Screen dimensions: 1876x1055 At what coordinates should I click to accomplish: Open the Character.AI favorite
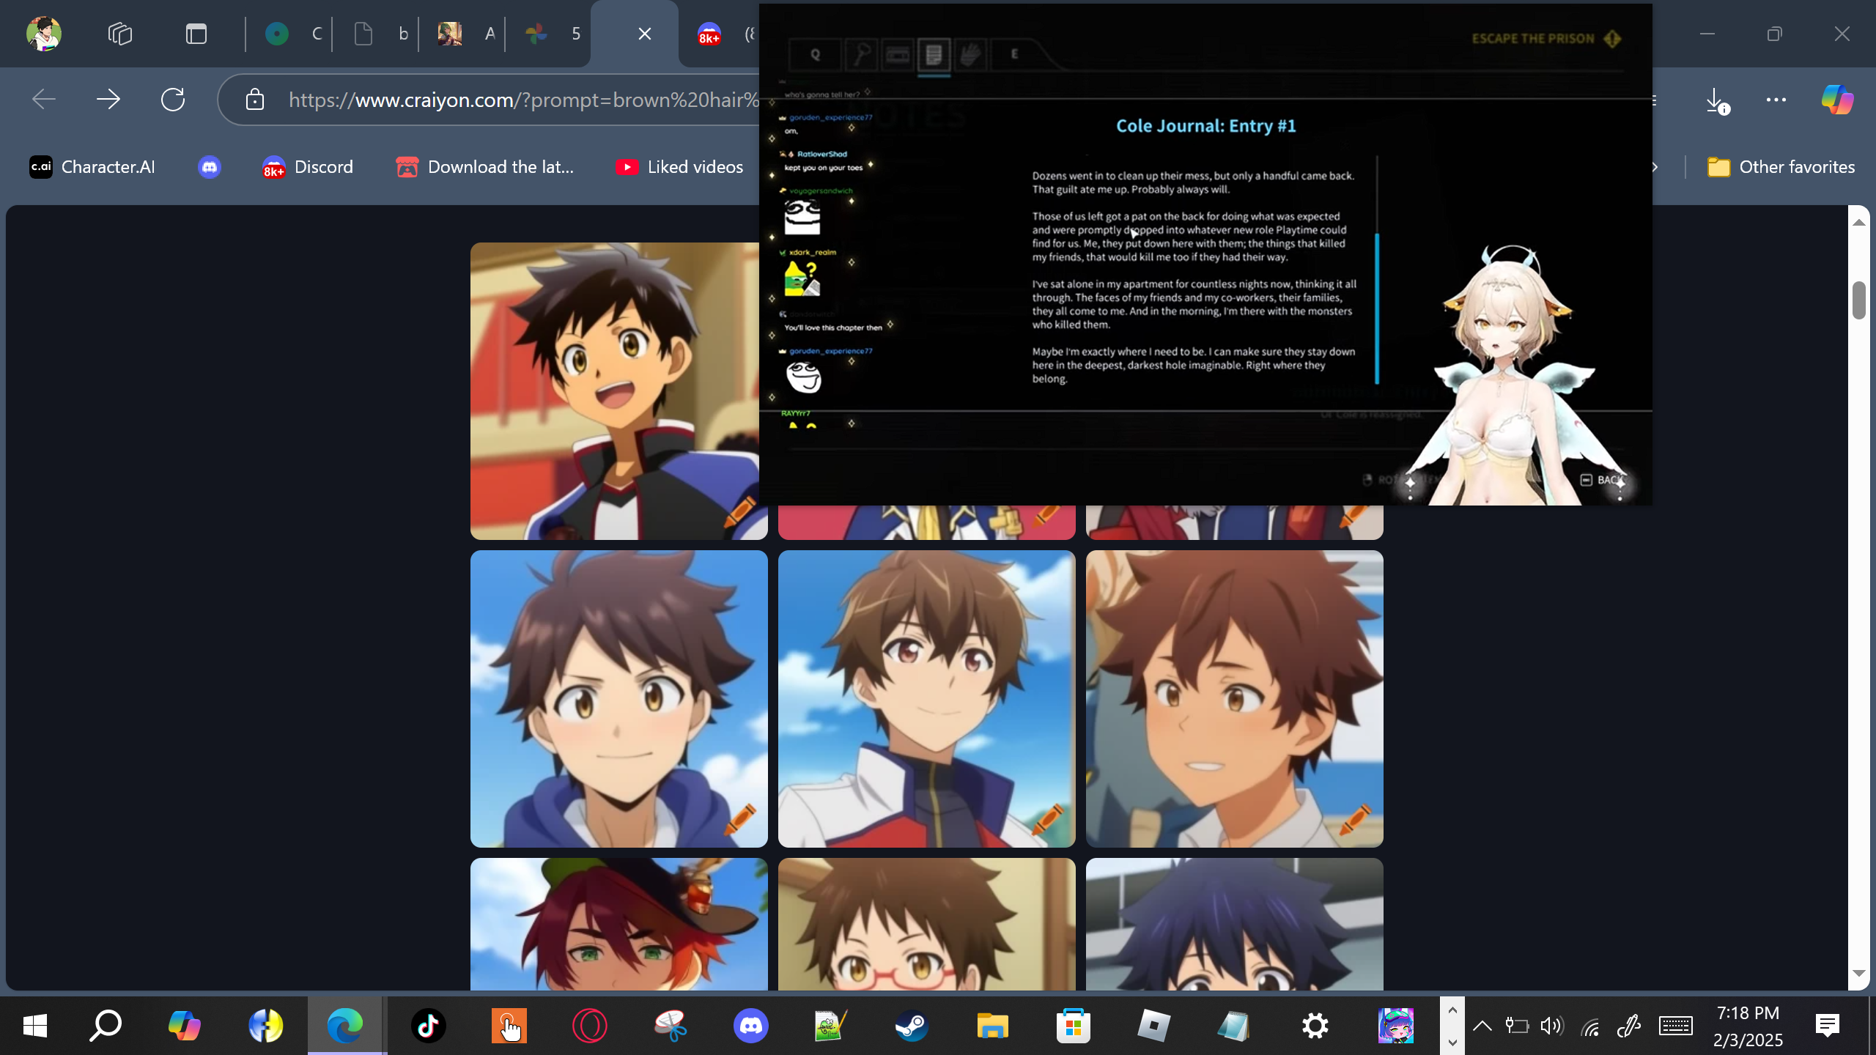pyautogui.click(x=92, y=167)
